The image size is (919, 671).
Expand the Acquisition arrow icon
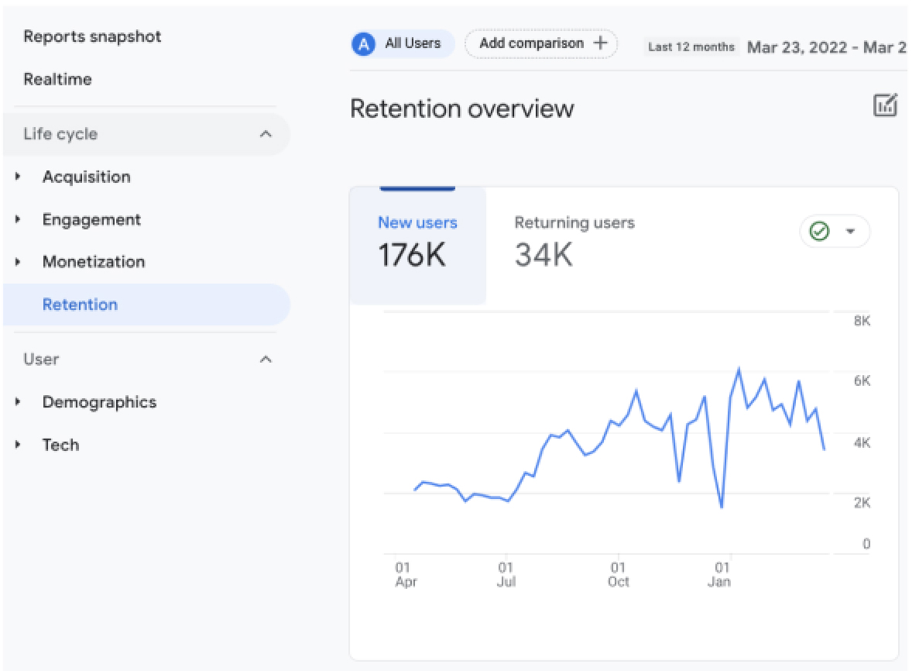click(18, 176)
